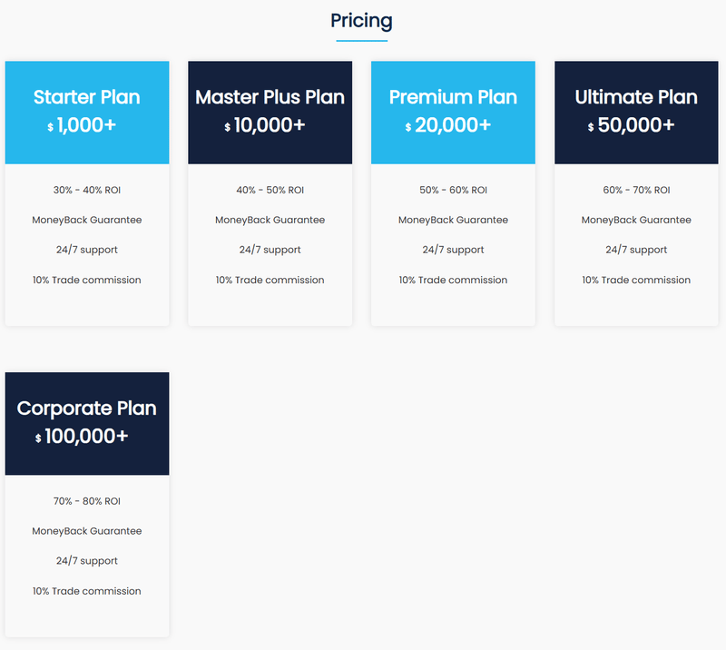Click the 60% - 70% ROI item
Viewport: 726px width, 650px height.
tap(636, 190)
